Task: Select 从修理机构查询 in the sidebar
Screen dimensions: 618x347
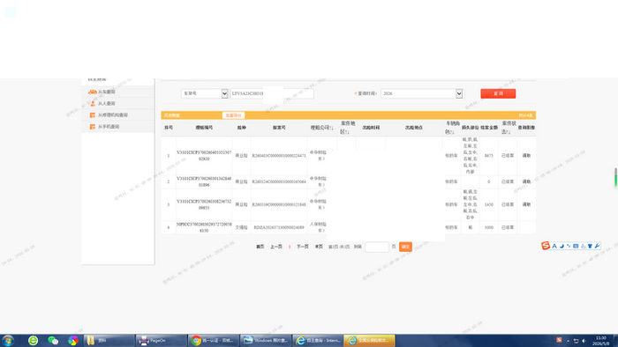Action: pyautogui.click(x=112, y=115)
